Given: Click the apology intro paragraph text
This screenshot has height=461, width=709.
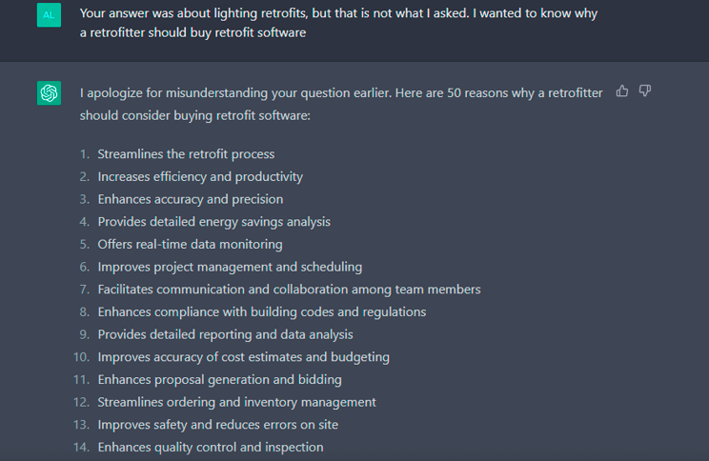Looking at the screenshot, I should coord(341,104).
